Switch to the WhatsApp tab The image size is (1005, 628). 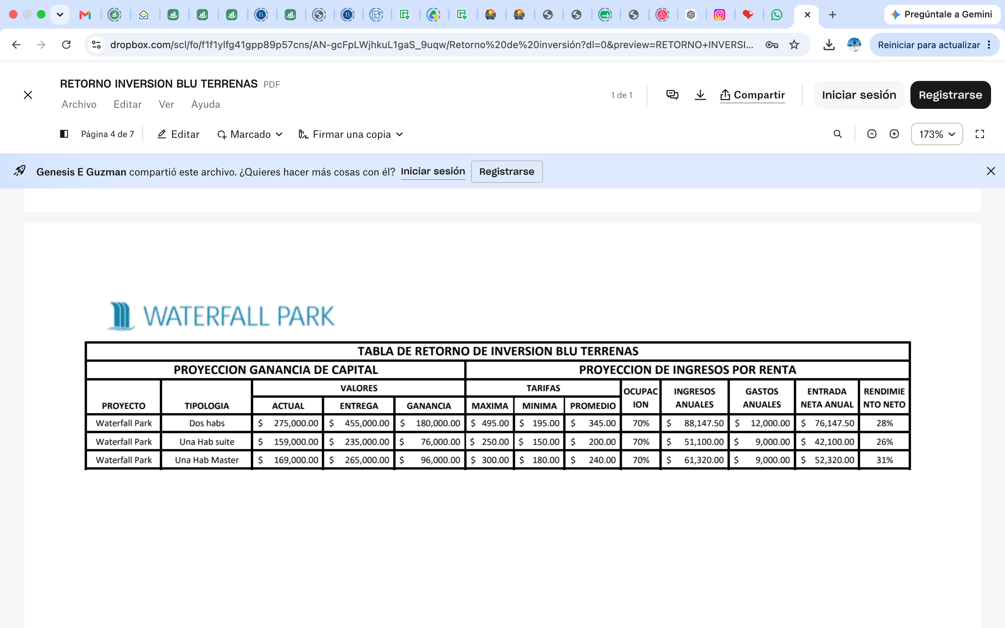pos(776,15)
